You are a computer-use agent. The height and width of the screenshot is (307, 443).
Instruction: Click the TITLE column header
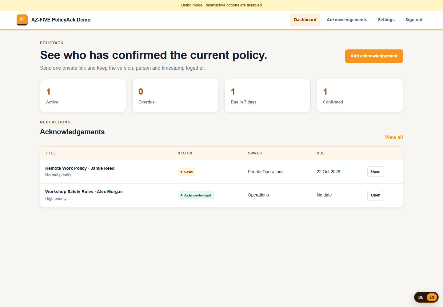(x=50, y=153)
